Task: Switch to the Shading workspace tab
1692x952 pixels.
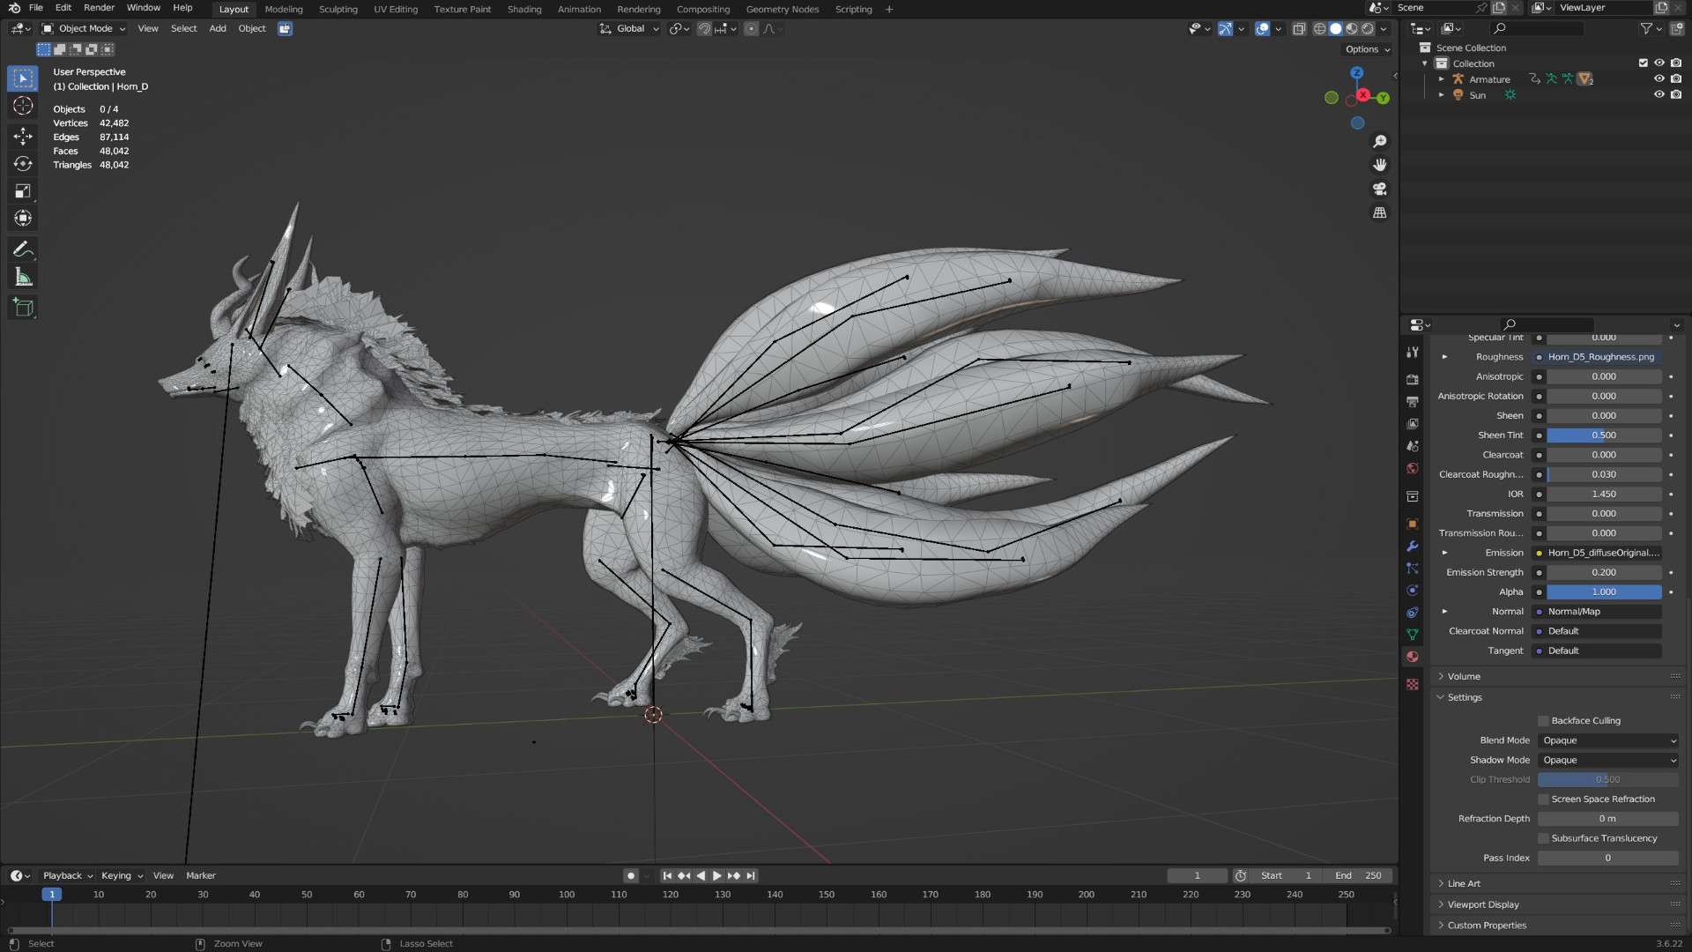Action: tap(524, 9)
